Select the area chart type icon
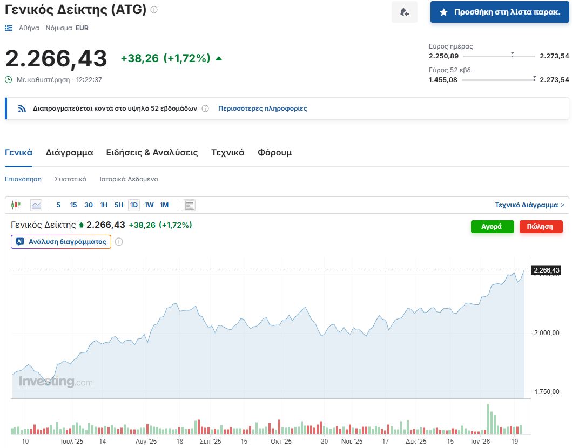 point(36,205)
